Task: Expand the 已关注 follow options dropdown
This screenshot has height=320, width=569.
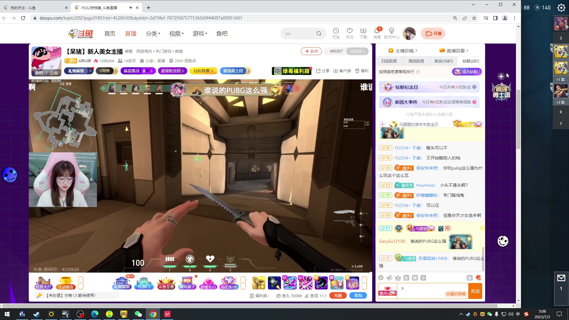Action: 358,51
